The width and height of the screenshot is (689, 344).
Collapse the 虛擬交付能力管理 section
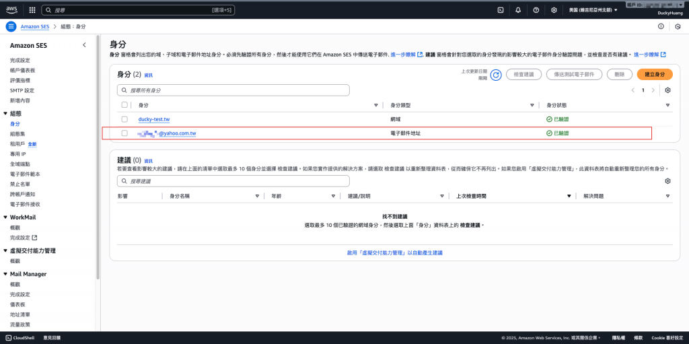coord(5,250)
